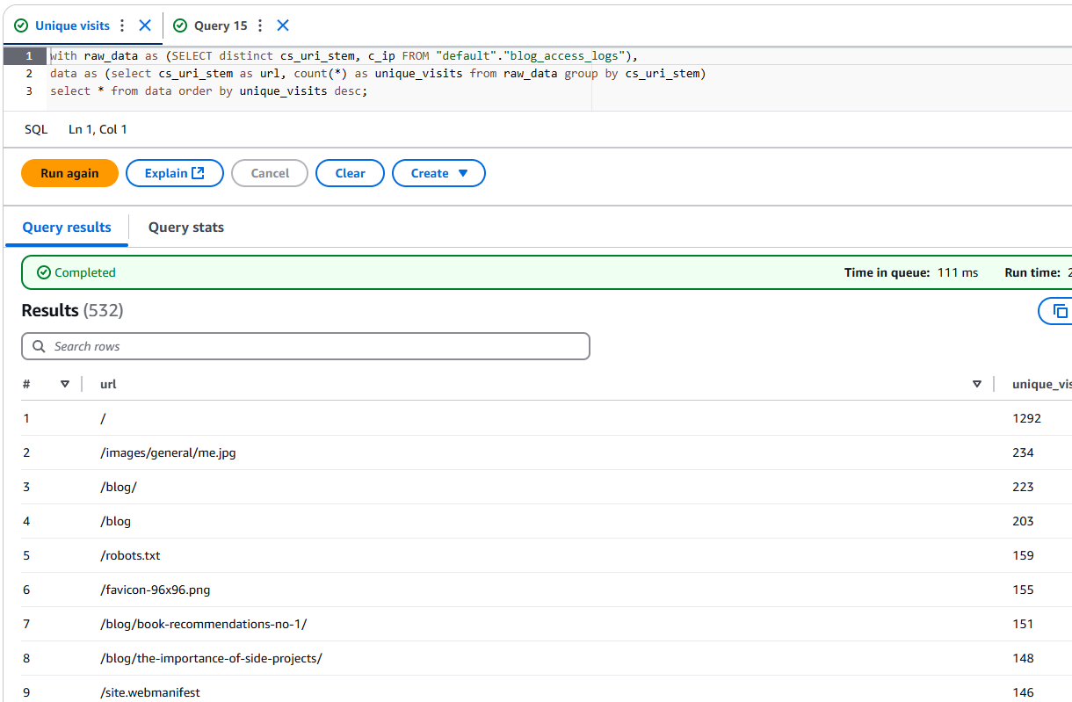
Task: Close the Query 15 tab
Action: pos(283,25)
